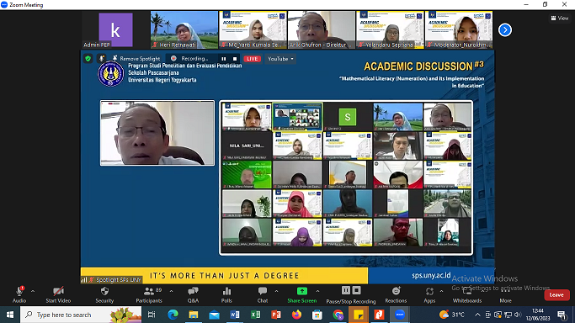575x323 pixels.
Task: Expand the arrow next to Audio
Action: (33, 292)
